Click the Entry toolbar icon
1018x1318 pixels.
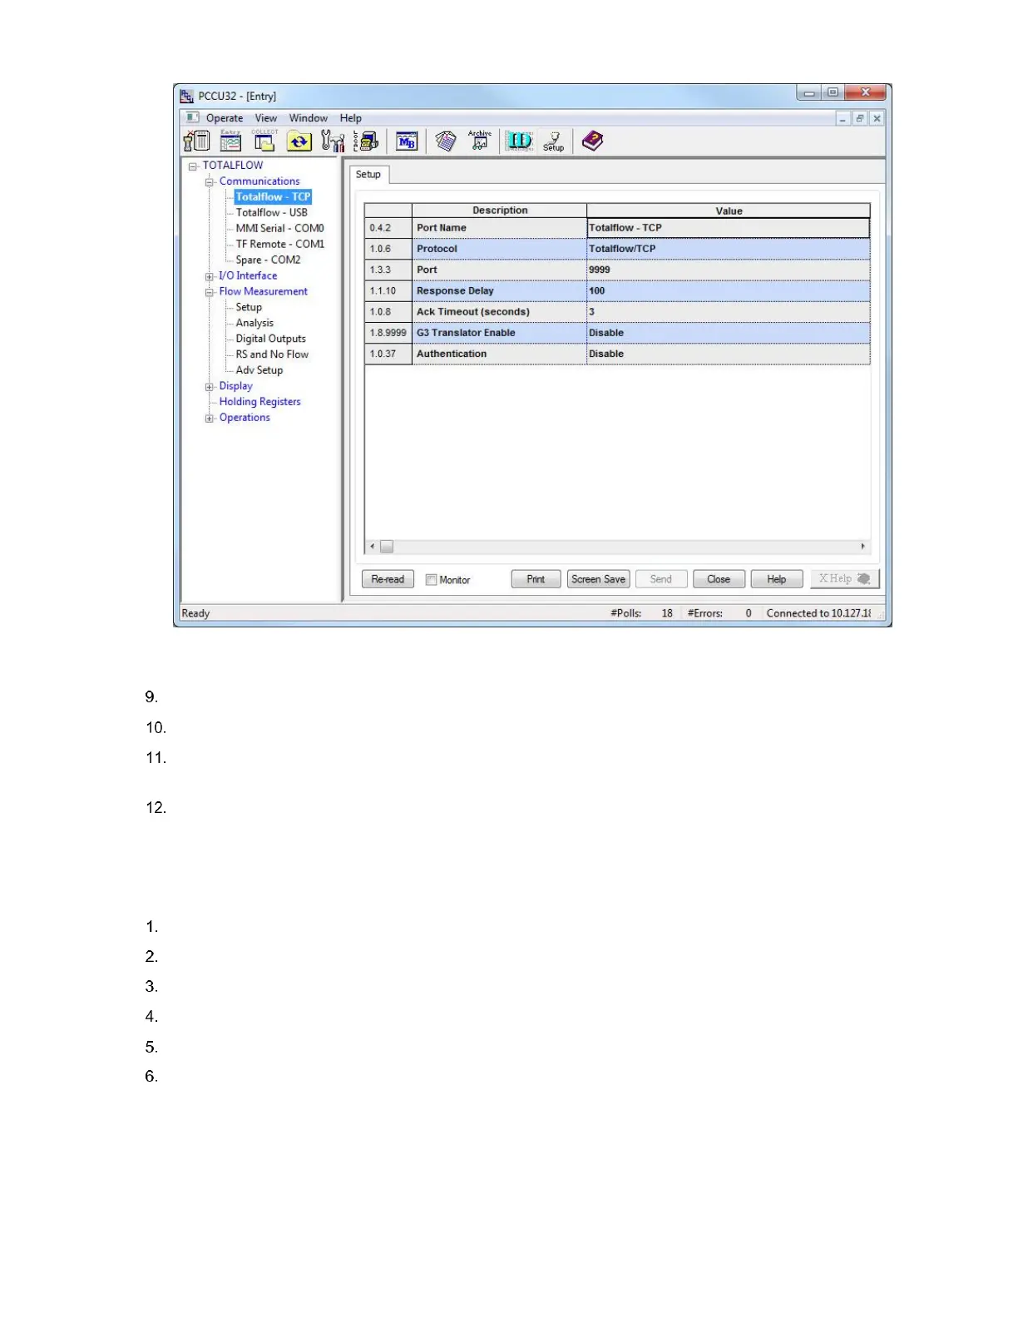230,141
